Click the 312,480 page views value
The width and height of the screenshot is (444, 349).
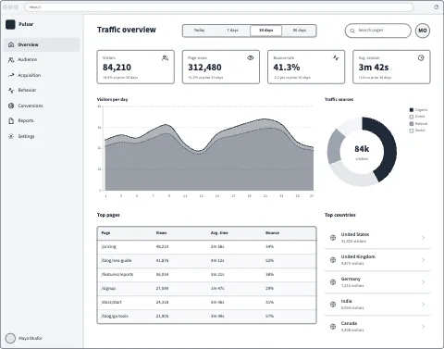pyautogui.click(x=204, y=68)
